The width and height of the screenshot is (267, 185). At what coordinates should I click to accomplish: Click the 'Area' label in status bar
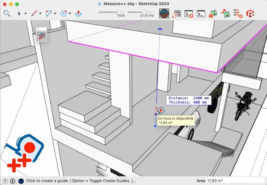pos(201,181)
